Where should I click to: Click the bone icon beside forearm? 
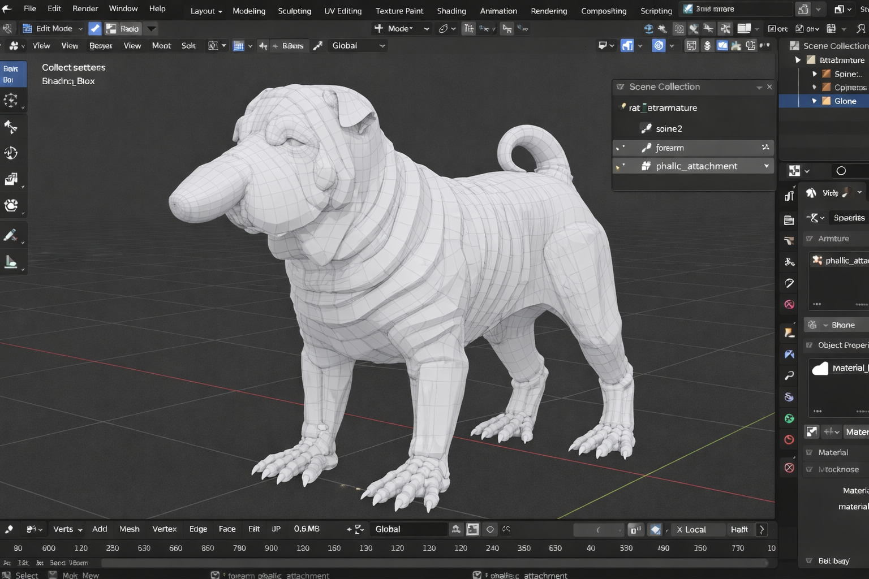point(646,148)
